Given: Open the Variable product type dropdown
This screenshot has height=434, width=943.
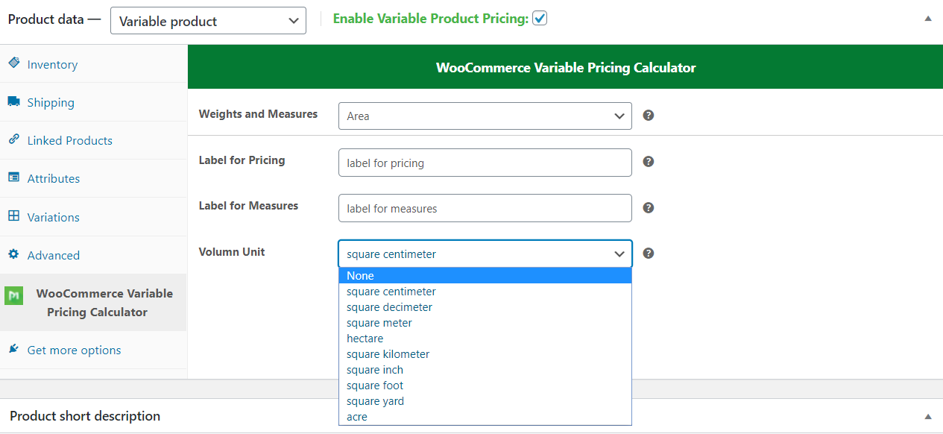Looking at the screenshot, I should tap(208, 20).
